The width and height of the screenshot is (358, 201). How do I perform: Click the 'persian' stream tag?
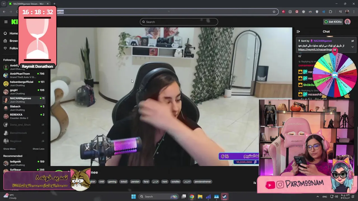pyautogui.click(x=135, y=181)
